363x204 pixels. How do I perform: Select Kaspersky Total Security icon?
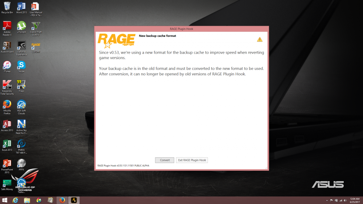pos(7,88)
